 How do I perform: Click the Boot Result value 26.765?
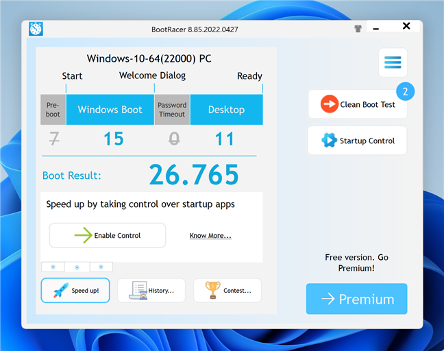(194, 175)
